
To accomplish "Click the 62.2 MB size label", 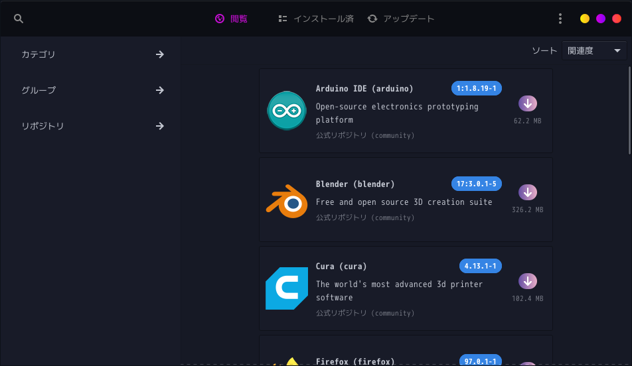I will point(528,121).
